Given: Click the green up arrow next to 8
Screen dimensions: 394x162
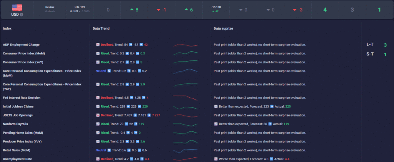Looking at the screenshot, I should 132,10.
